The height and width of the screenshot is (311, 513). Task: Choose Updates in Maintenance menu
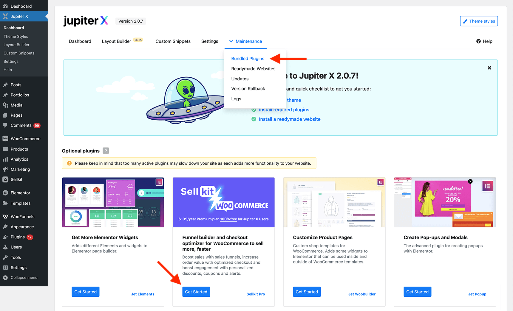tap(240, 79)
